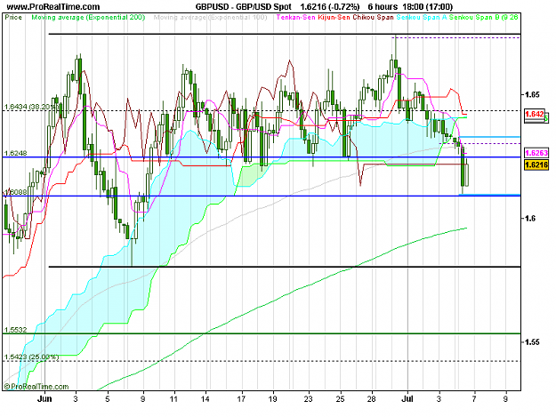This screenshot has width=556, height=417.
Task: Select the 1.6434 (38.20%) retracement label
Action: (x=31, y=107)
